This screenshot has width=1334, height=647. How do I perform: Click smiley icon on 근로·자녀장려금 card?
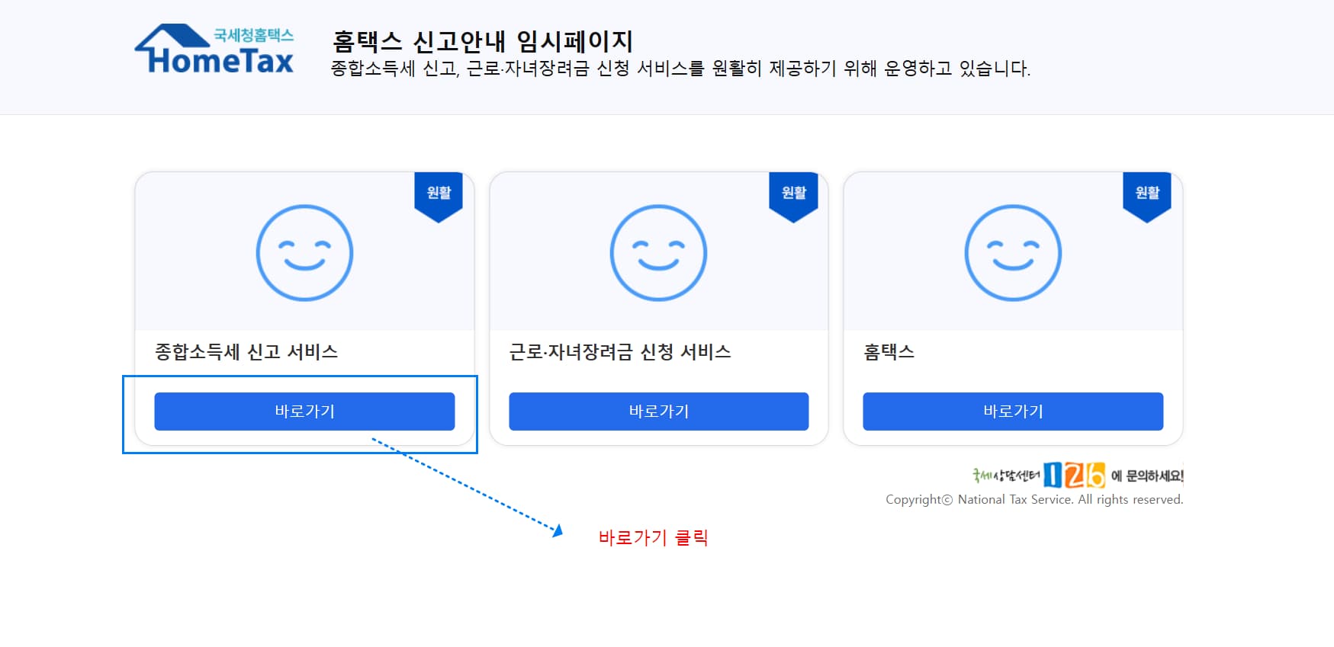tap(658, 253)
